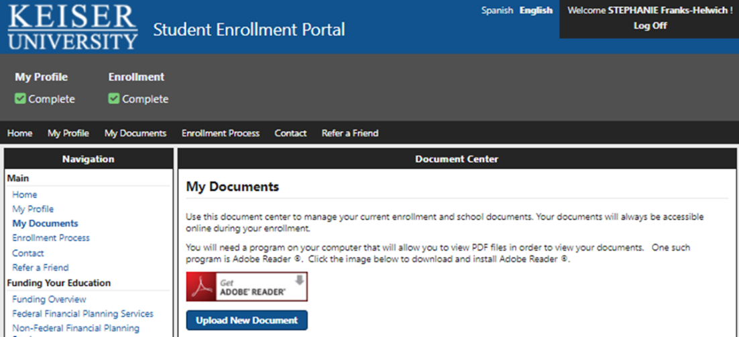This screenshot has width=739, height=337.
Task: Switch language to Spanish
Action: [x=497, y=11]
